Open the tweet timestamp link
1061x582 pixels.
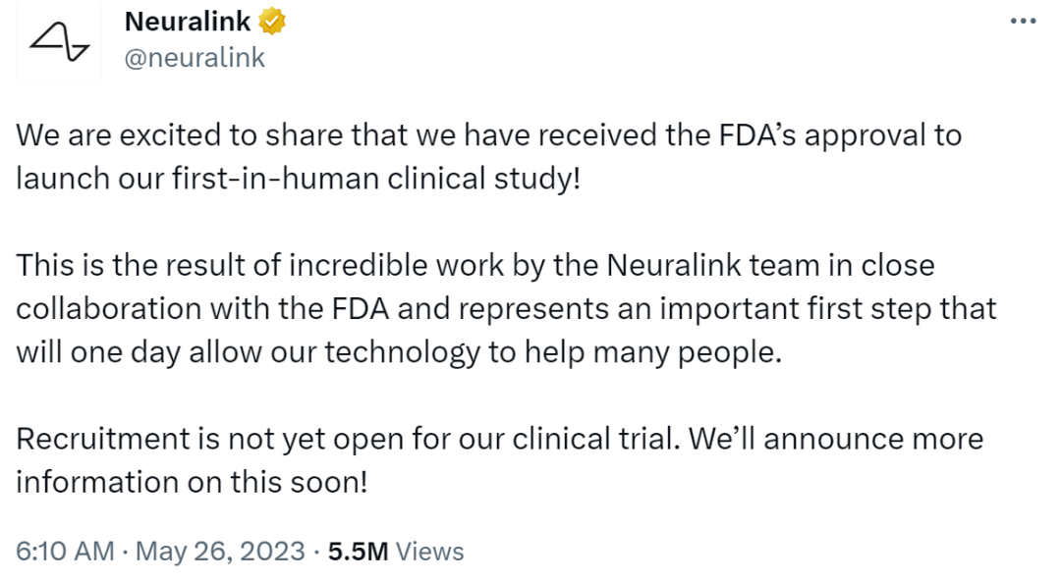(x=157, y=552)
